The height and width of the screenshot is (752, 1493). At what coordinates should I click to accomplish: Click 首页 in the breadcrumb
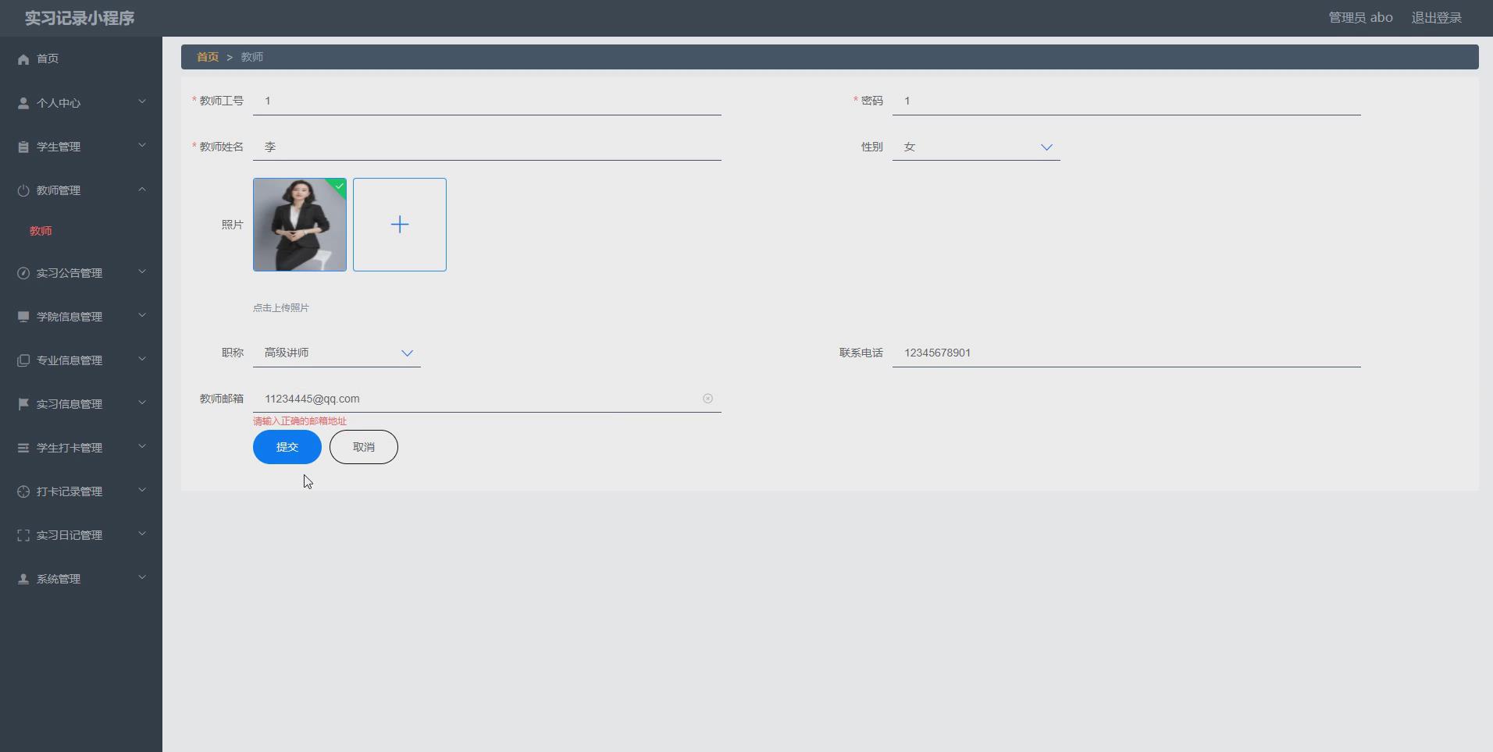coord(206,56)
